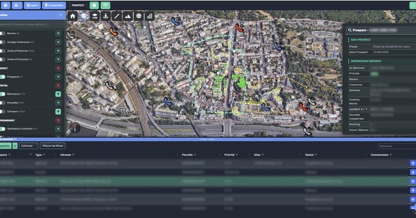Image resolution: width=416 pixels, height=218 pixels.
Task: Click the Import button
Action: tap(32, 5)
